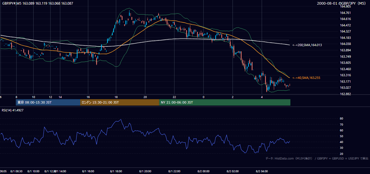Viewport: 370px width, 174px height.
Task: Click RSI scale level 30
Action: [x=342, y=148]
